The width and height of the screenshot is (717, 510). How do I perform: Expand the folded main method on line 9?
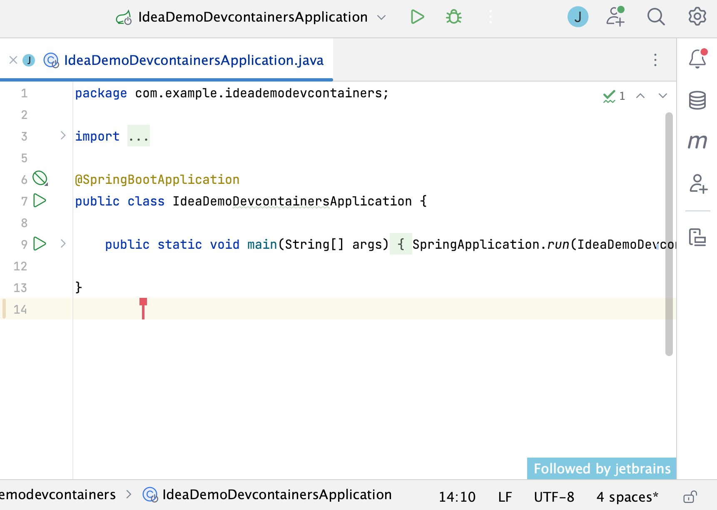63,244
